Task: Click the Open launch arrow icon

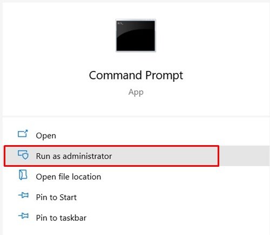Action: [23, 134]
